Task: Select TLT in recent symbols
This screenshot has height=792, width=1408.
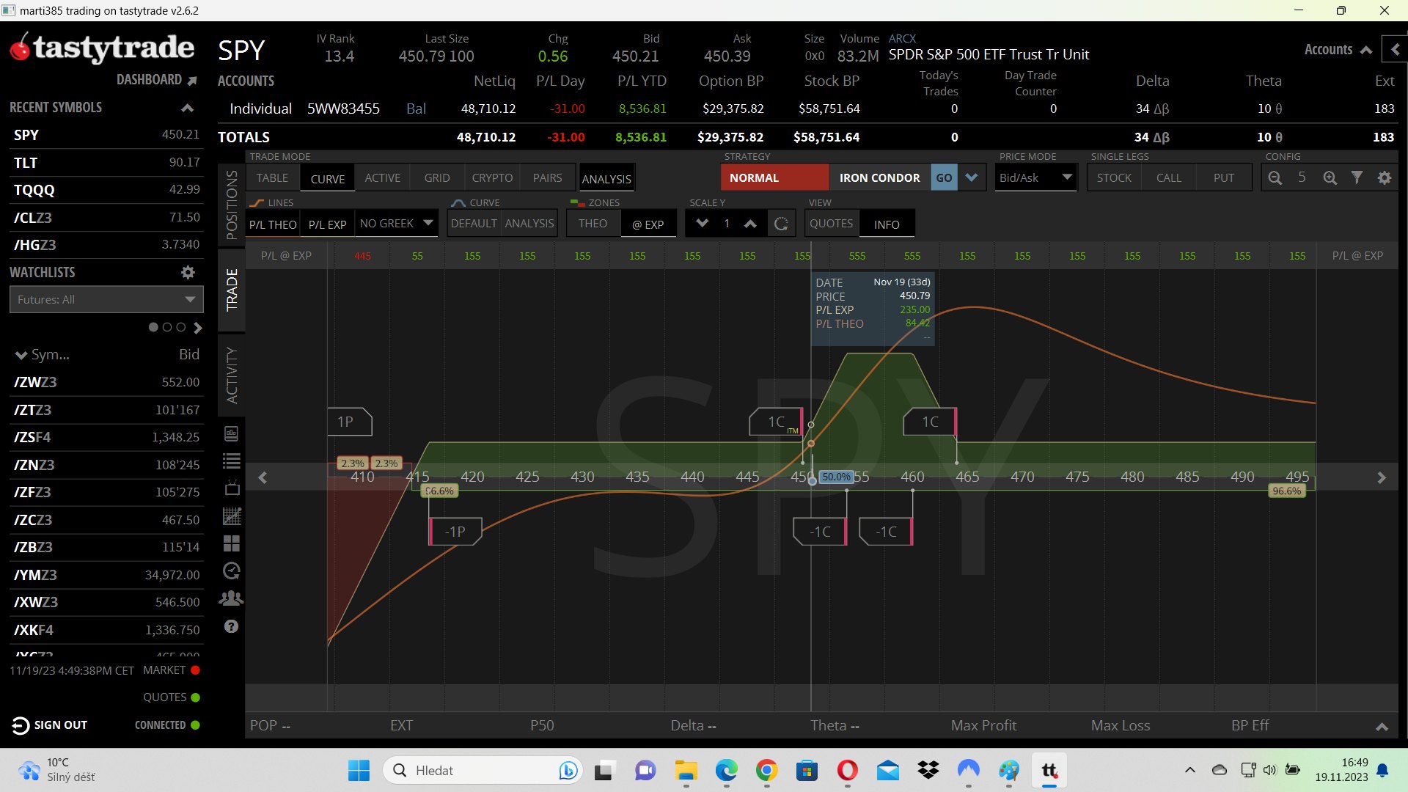Action: coord(106,162)
